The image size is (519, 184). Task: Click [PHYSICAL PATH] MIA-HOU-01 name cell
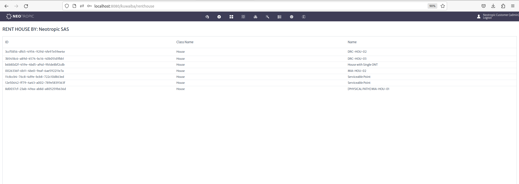pos(368,89)
